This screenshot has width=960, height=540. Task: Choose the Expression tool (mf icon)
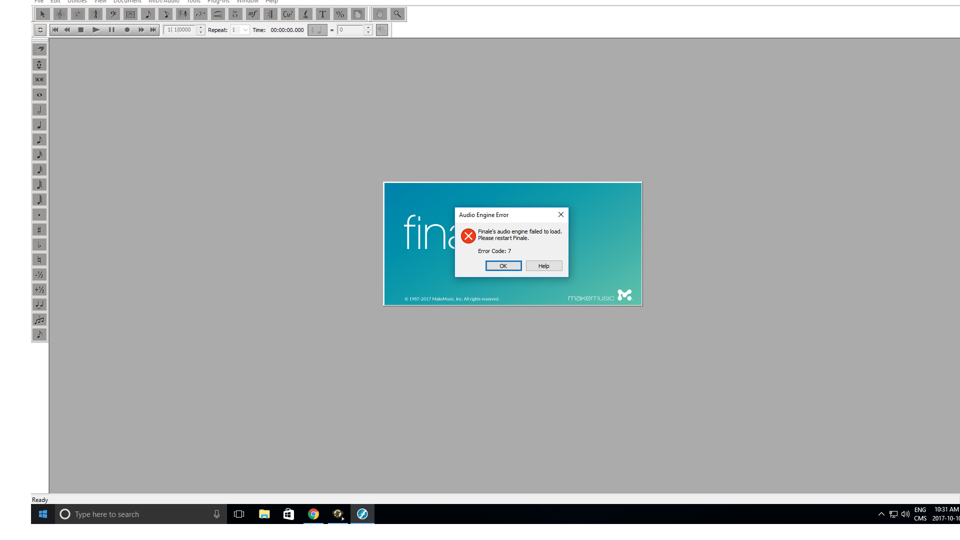pos(252,14)
